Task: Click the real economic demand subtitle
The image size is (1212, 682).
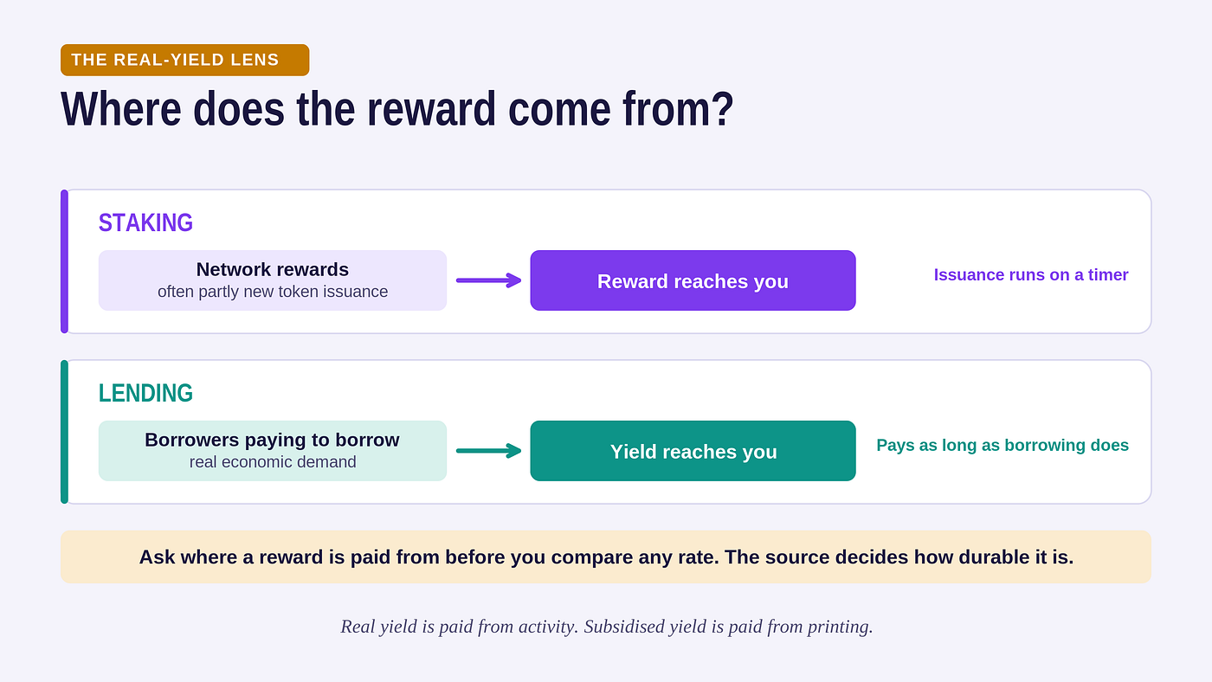Action: click(273, 462)
